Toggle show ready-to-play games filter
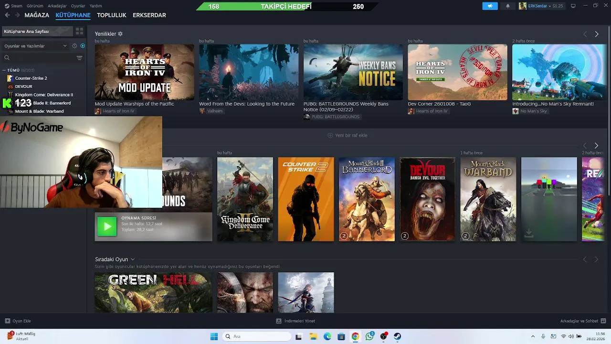 (x=83, y=46)
